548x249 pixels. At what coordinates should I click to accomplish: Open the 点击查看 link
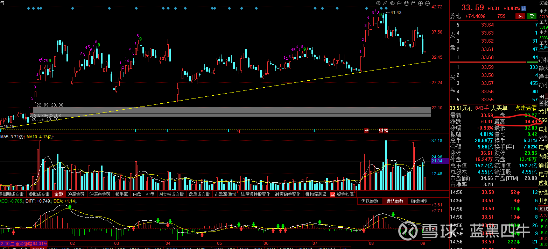[x=526, y=108]
